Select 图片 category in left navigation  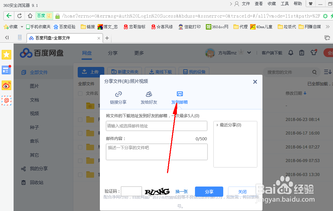point(34,86)
